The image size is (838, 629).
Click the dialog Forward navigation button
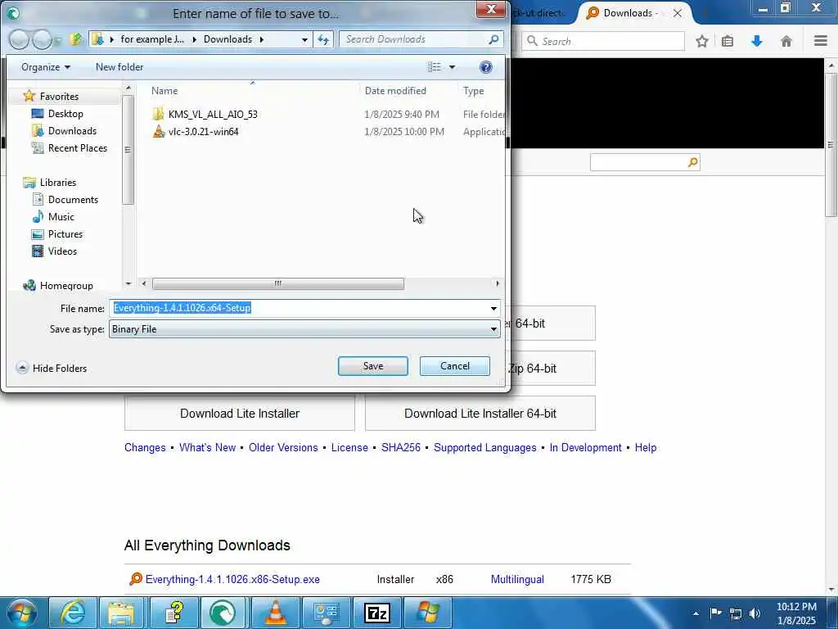point(43,39)
